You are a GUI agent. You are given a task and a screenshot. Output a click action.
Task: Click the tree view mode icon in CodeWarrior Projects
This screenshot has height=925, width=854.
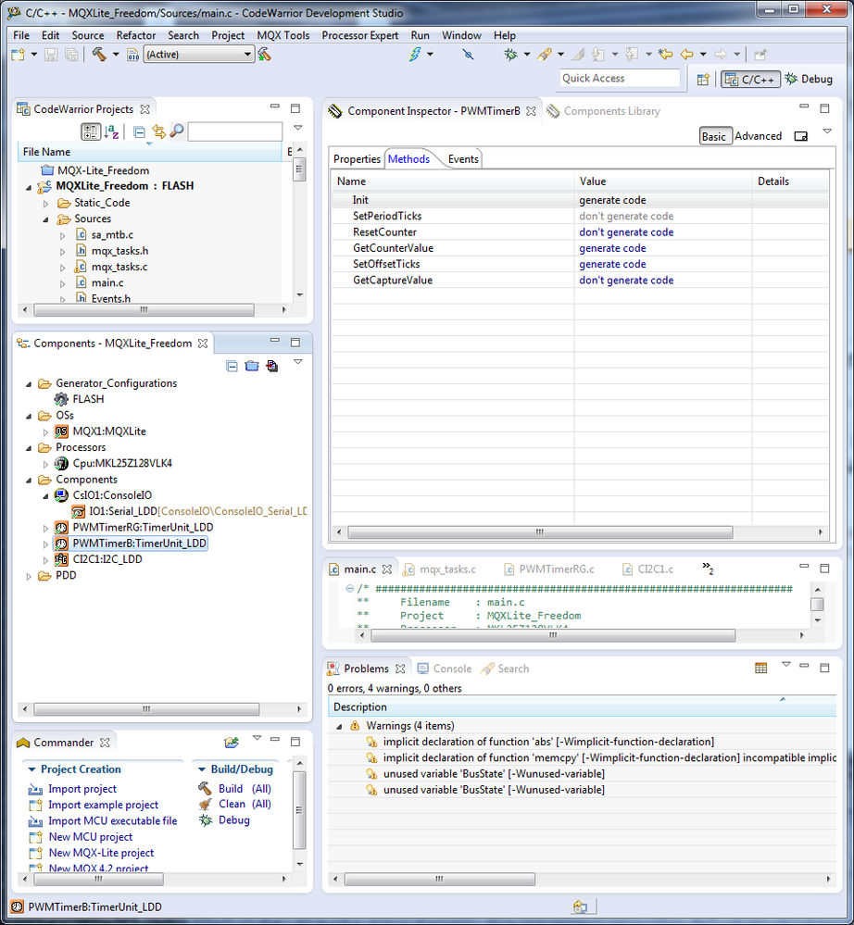pyautogui.click(x=90, y=131)
